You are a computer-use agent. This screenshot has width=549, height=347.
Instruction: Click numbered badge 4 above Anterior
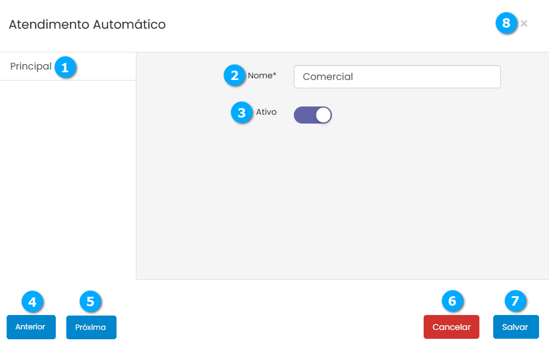click(x=33, y=301)
